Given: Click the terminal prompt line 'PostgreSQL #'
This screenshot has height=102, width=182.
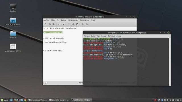Looking at the screenshot, I should [x=101, y=59].
